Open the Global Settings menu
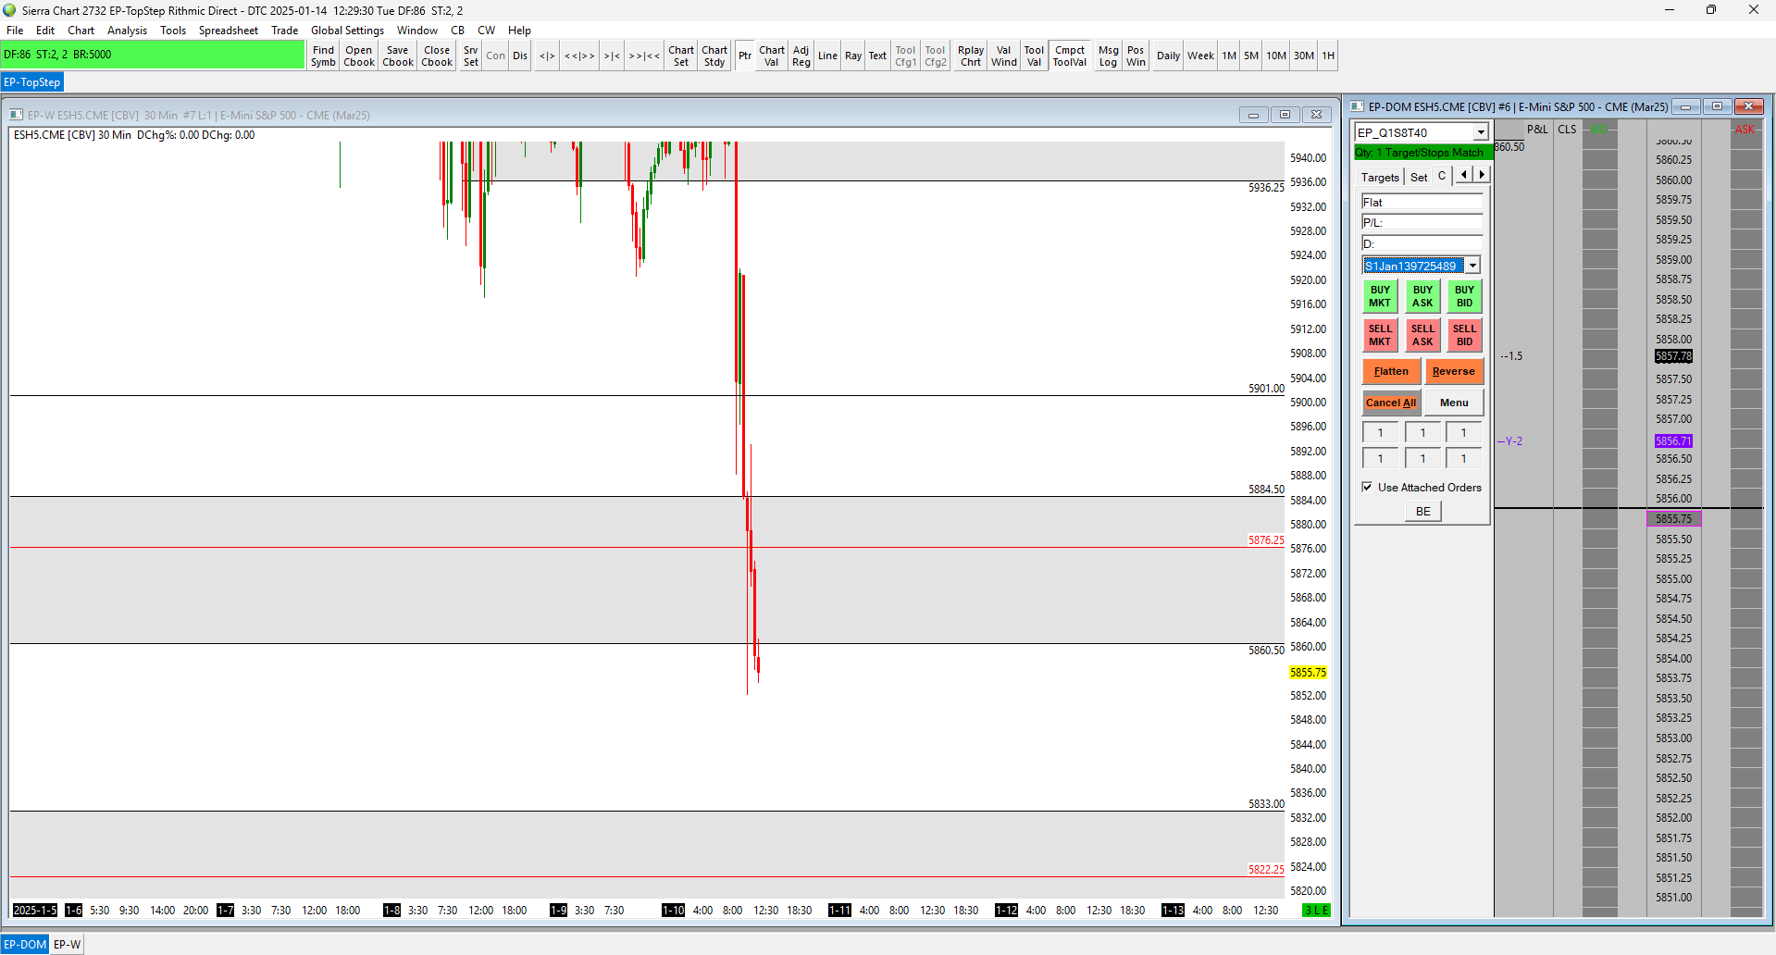 click(347, 31)
